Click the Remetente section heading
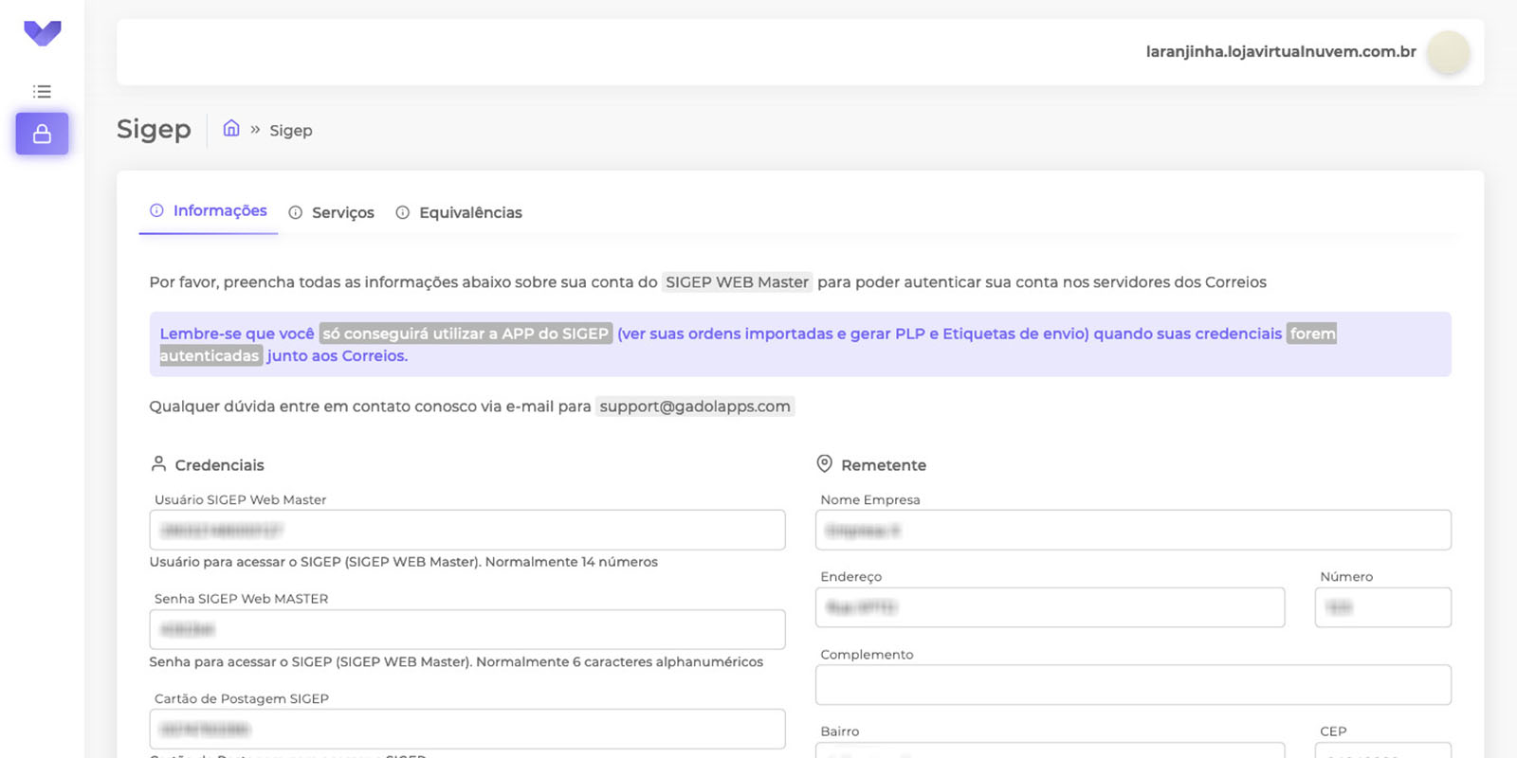1517x758 pixels. coord(884,465)
